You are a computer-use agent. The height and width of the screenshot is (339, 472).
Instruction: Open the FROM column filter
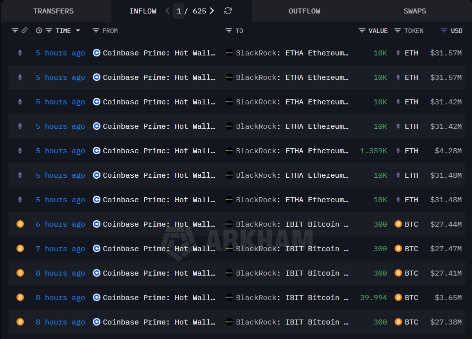tap(96, 30)
